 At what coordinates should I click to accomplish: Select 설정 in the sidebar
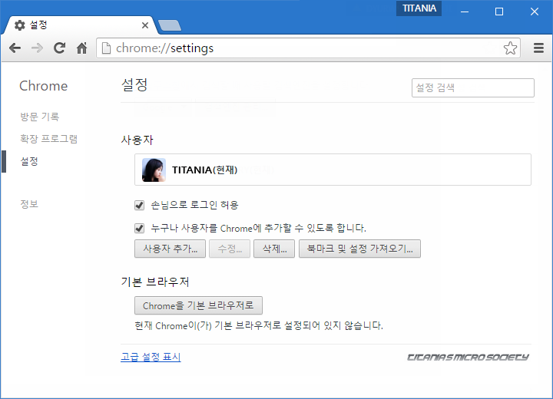pyautogui.click(x=29, y=161)
